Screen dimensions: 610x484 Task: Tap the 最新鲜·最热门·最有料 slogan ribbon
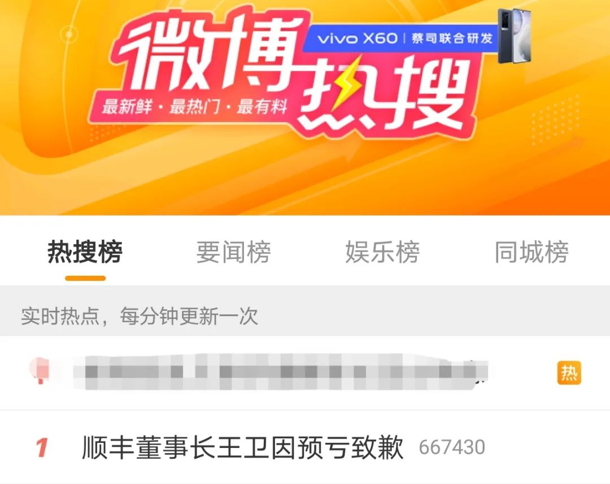(194, 107)
